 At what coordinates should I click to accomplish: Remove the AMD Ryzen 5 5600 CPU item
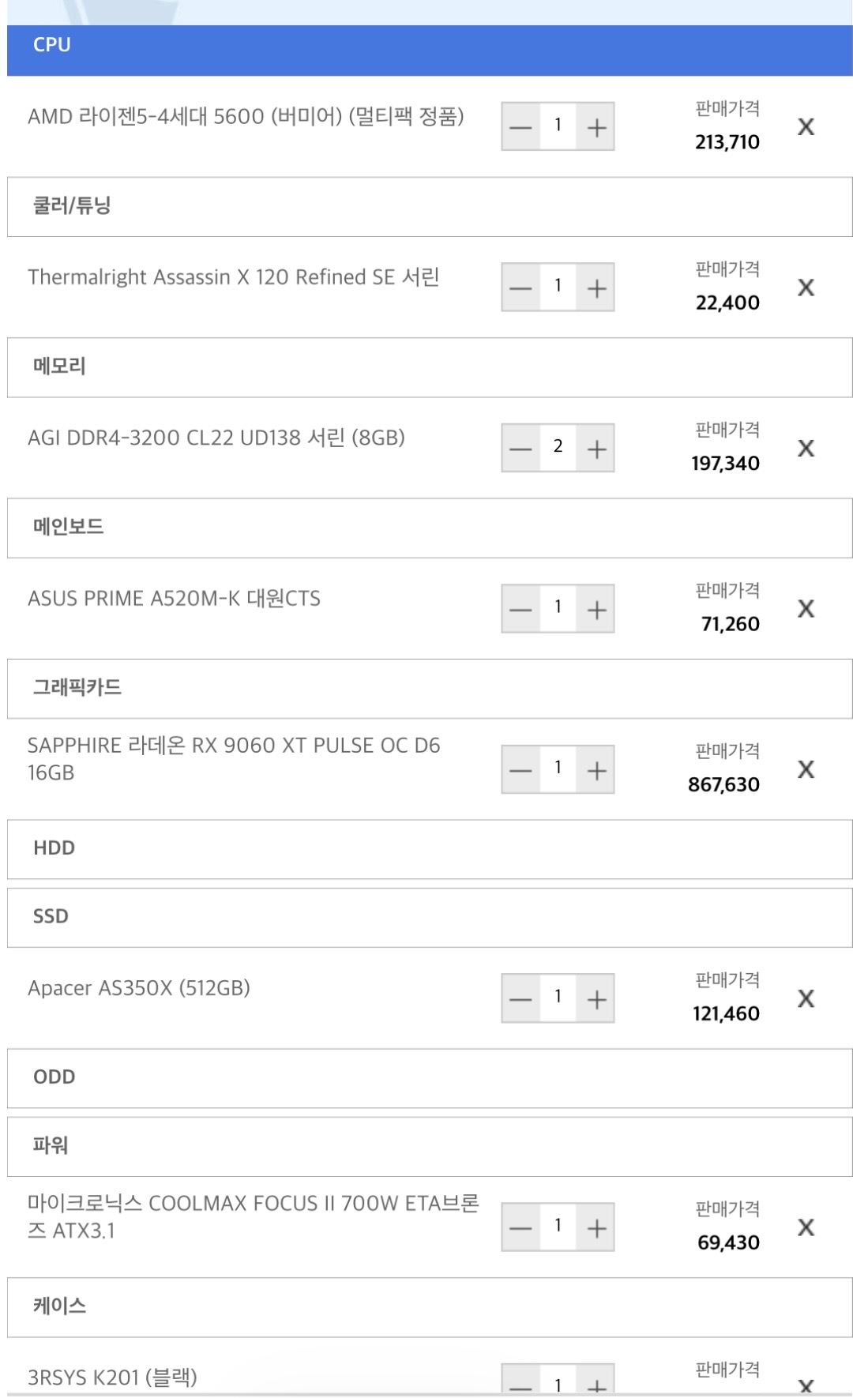tap(805, 127)
